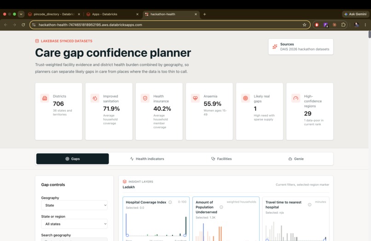
Task: Click the address bar URL field
Action: coord(170,24)
